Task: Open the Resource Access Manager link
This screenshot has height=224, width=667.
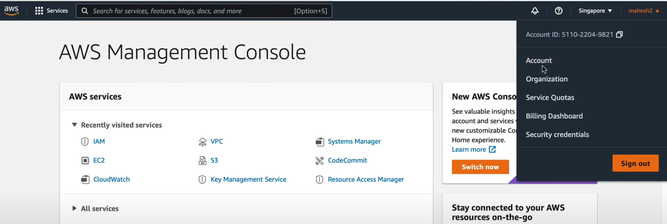Action: point(366,180)
